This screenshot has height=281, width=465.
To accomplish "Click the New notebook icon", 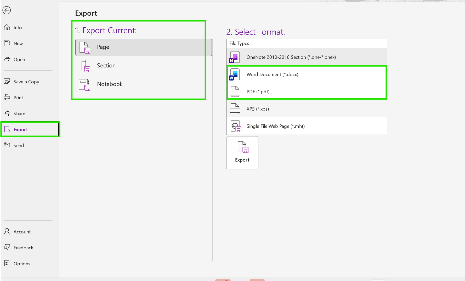I will [7, 43].
